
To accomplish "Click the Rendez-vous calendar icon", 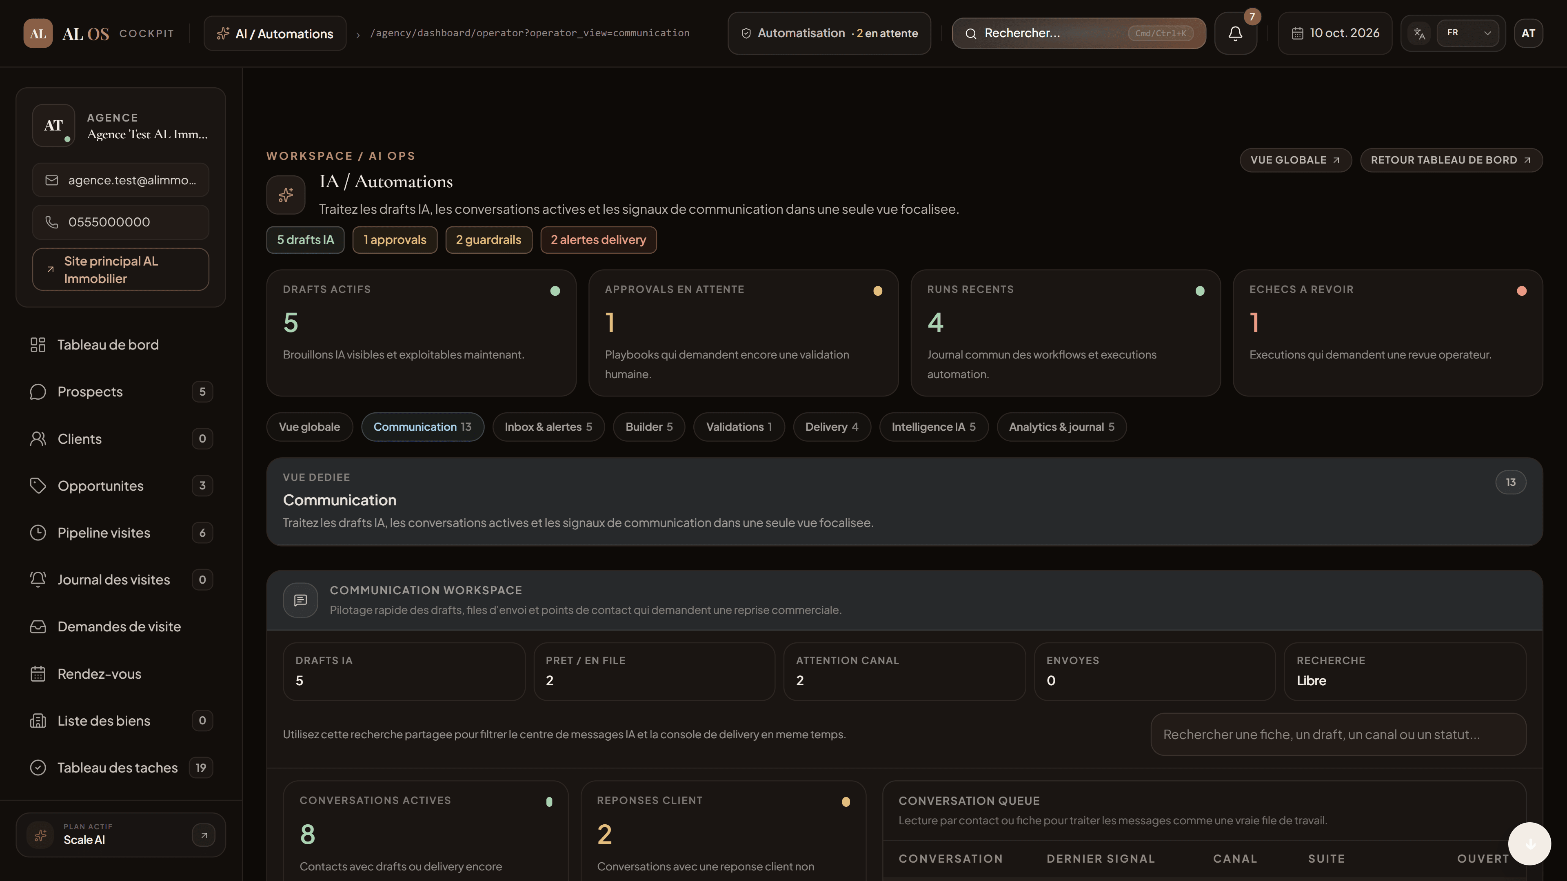I will pos(38,674).
